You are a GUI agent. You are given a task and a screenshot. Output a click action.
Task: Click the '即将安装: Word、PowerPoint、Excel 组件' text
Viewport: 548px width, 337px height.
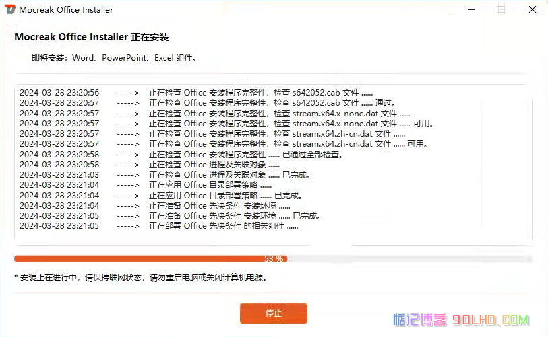114,58
